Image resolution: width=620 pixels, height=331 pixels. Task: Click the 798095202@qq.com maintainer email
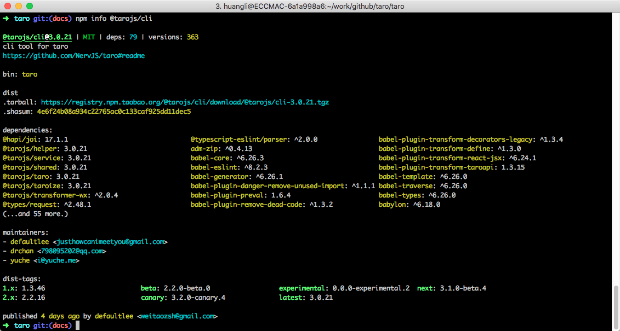(x=71, y=251)
